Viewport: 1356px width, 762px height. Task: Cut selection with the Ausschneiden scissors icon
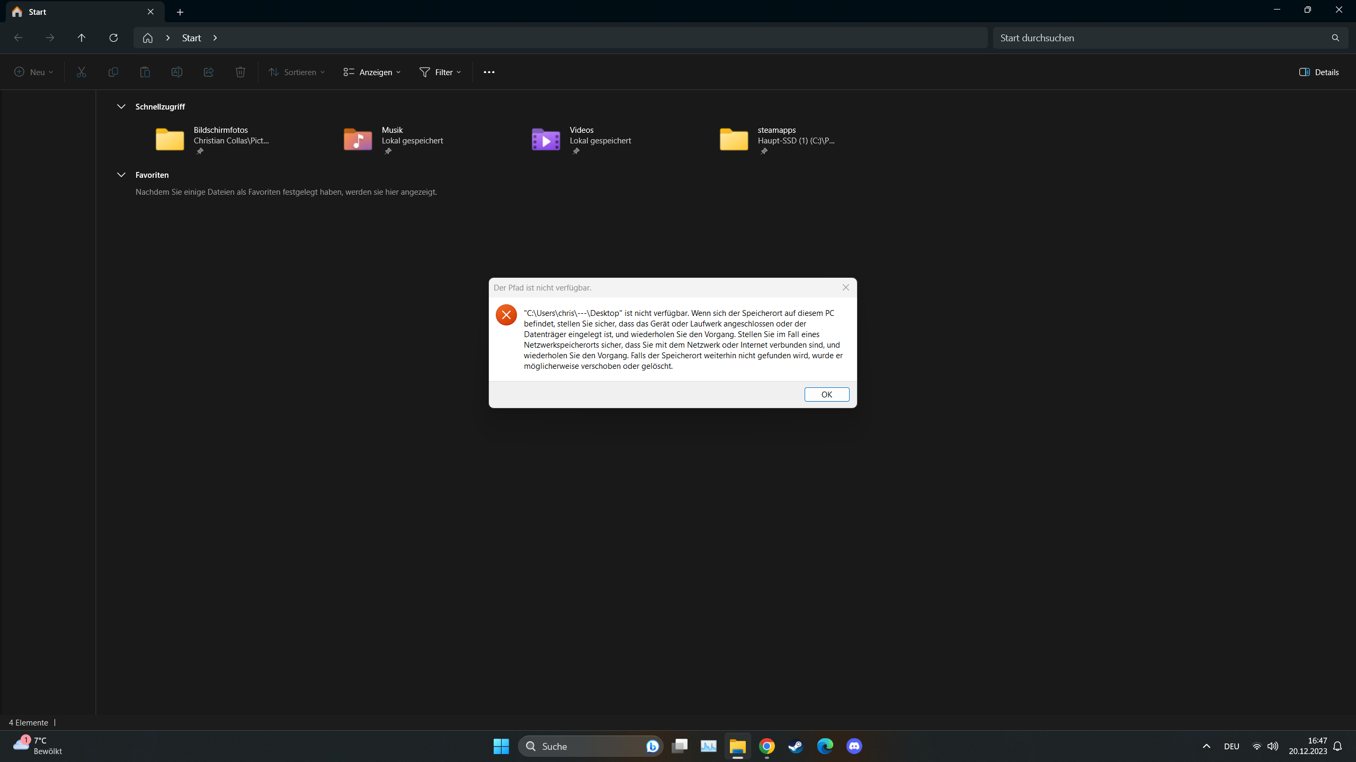(x=81, y=72)
